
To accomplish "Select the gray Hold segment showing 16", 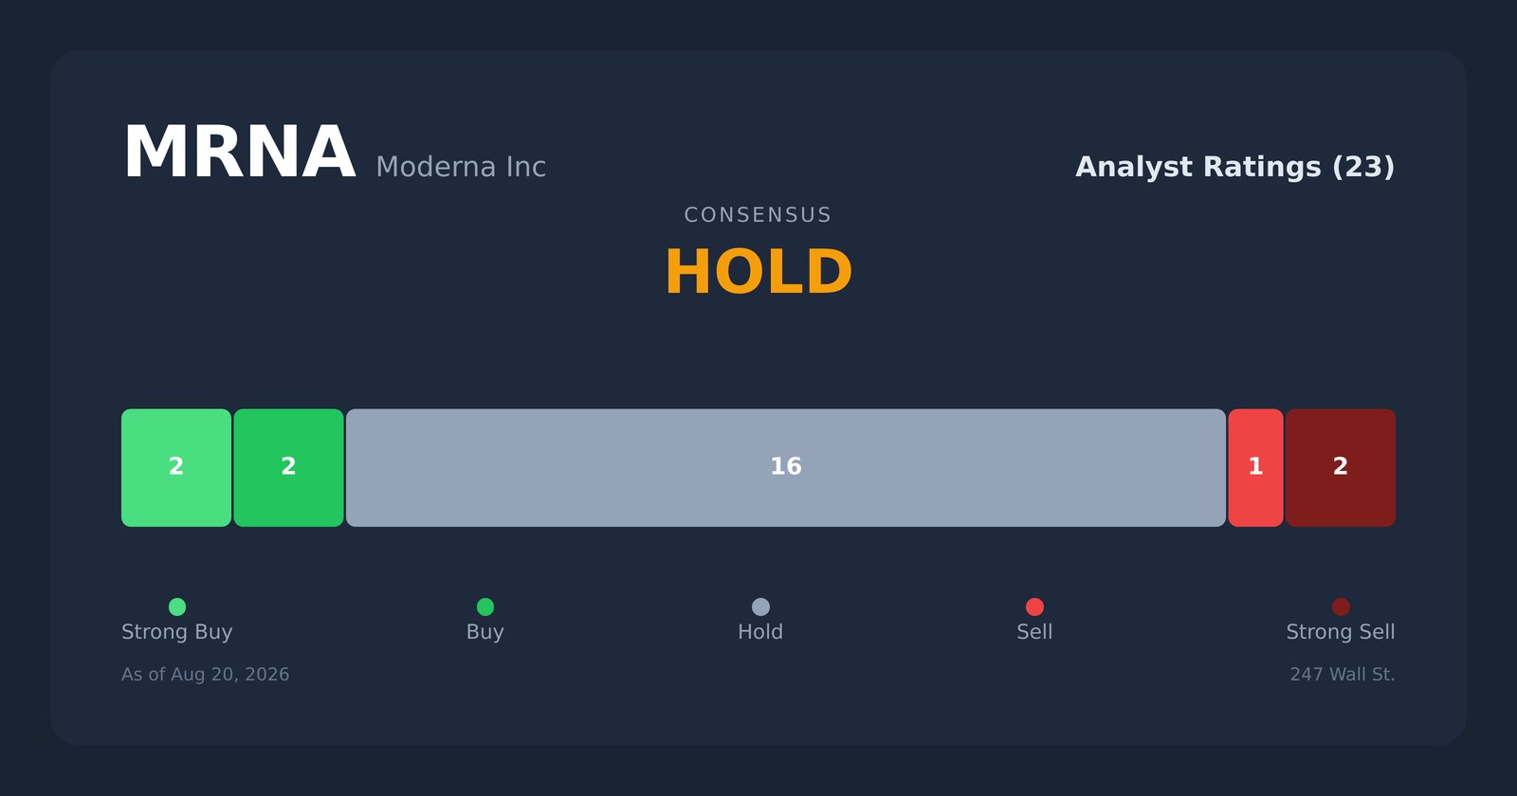I will pyautogui.click(x=786, y=467).
